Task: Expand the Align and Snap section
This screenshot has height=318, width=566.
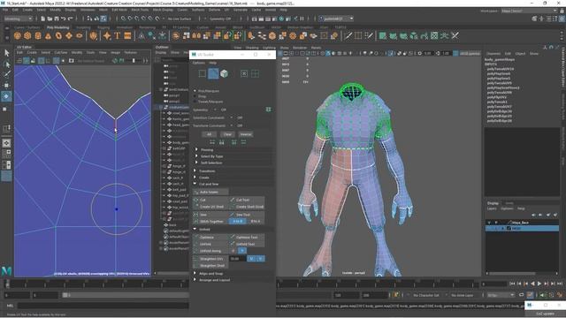Action: [x=195, y=274]
